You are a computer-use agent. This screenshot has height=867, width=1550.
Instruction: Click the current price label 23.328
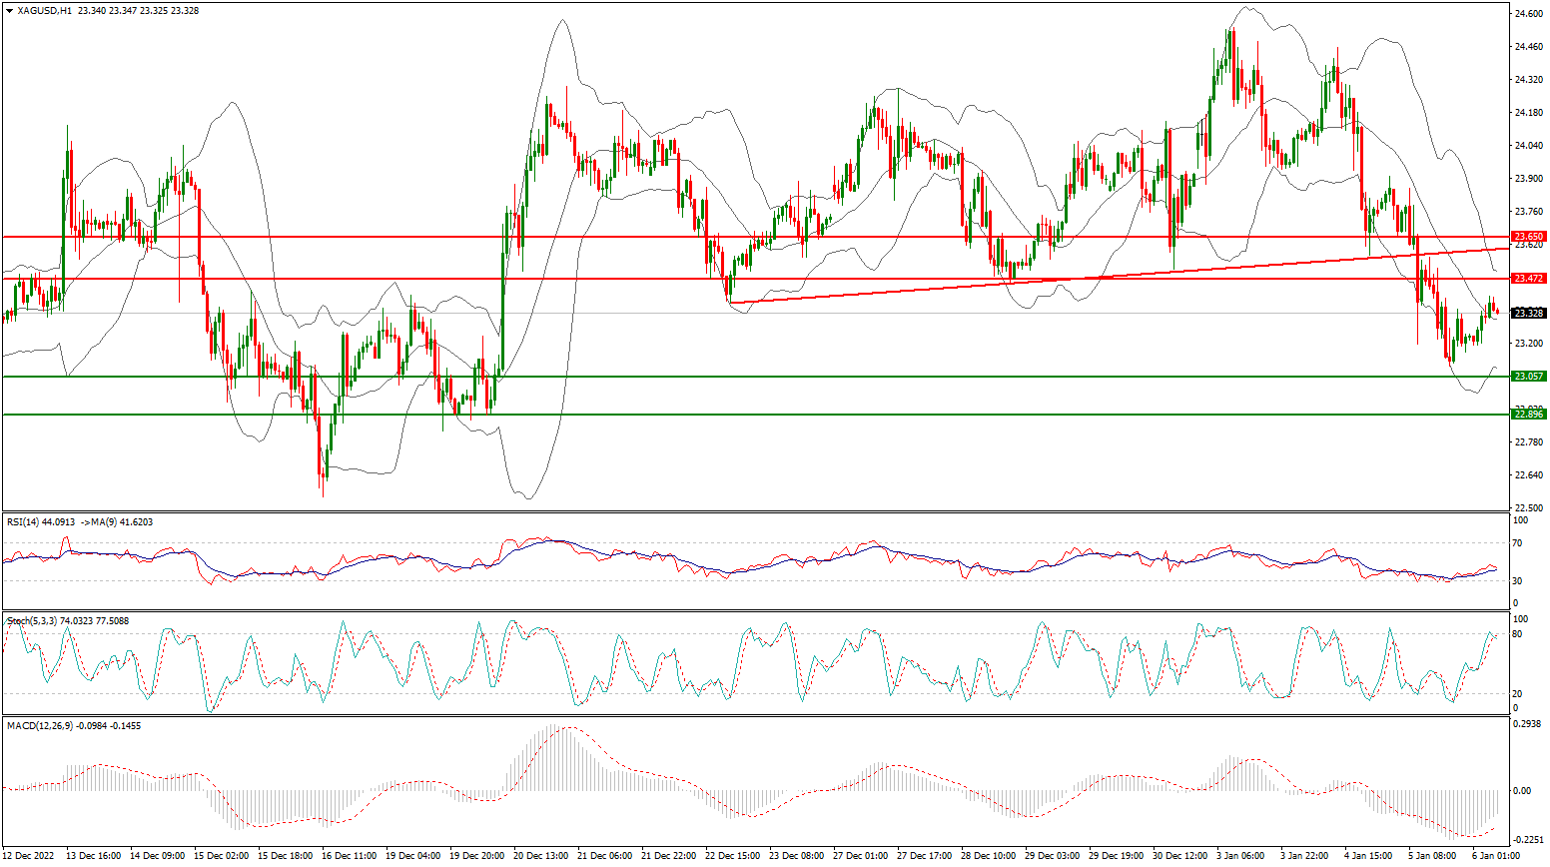pyautogui.click(x=1529, y=313)
